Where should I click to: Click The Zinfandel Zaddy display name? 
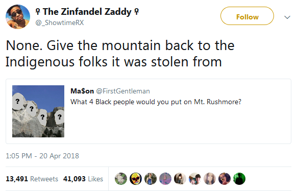(x=87, y=12)
